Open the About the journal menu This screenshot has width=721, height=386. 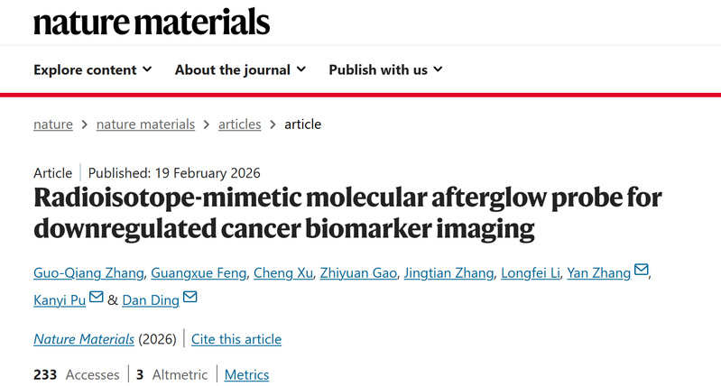(240, 69)
